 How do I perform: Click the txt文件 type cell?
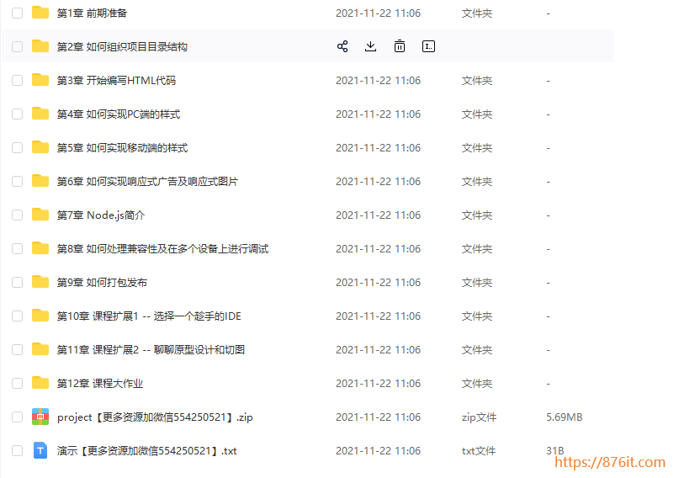479,451
